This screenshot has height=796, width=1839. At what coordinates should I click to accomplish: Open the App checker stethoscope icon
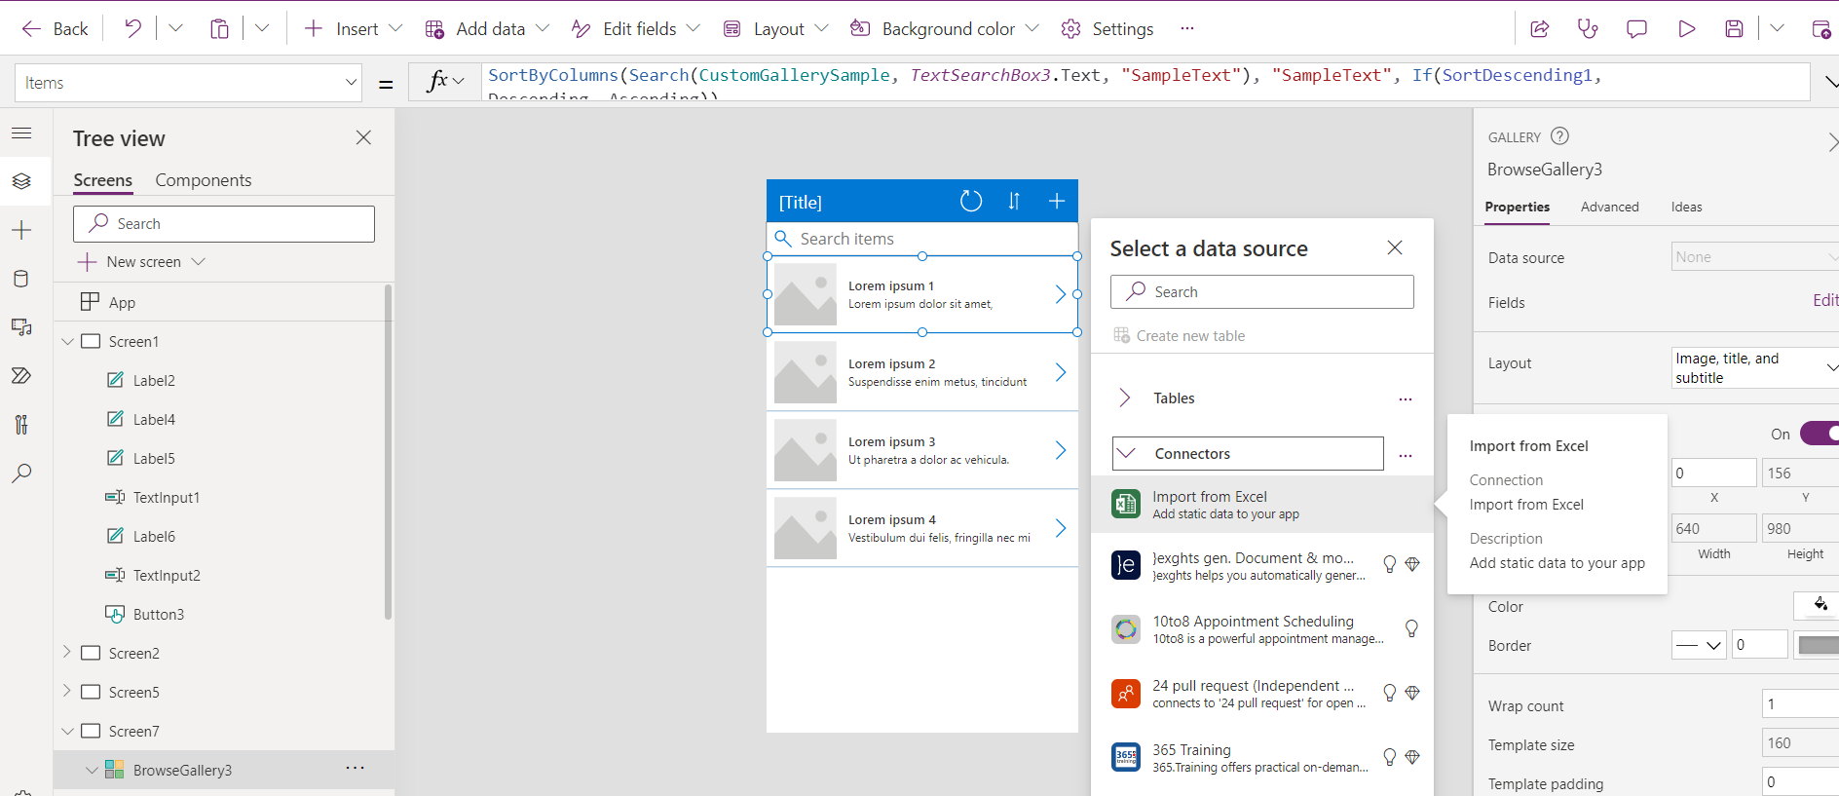click(x=1588, y=29)
